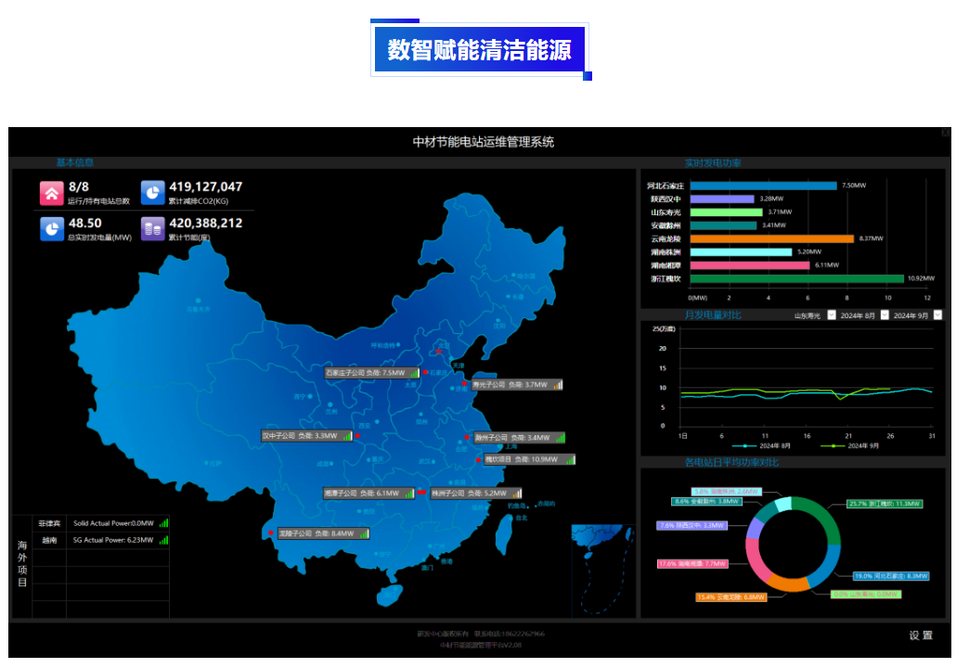Click the South China Sea inset map
This screenshot has height=668, width=956.
point(601,570)
